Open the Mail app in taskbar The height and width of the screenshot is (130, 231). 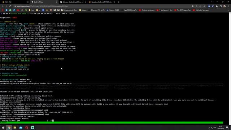[x=21, y=127]
